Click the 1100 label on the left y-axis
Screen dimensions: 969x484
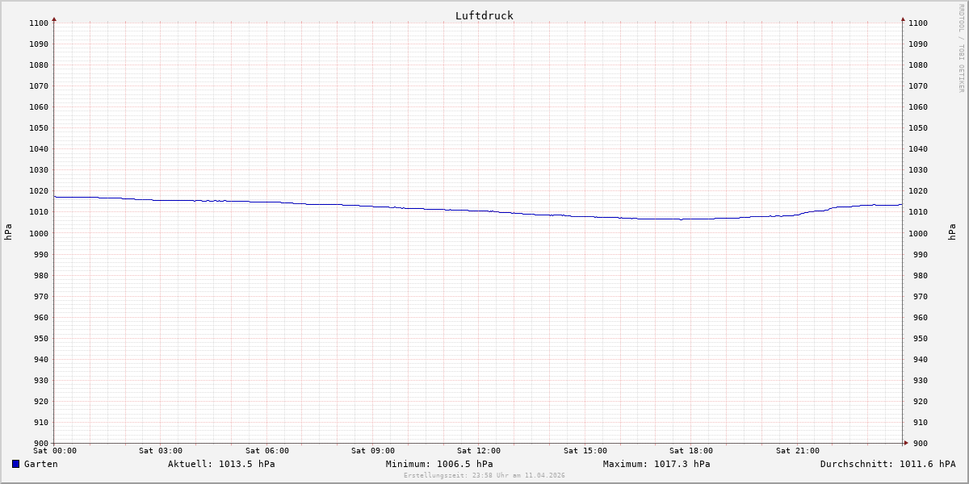pyautogui.click(x=38, y=23)
